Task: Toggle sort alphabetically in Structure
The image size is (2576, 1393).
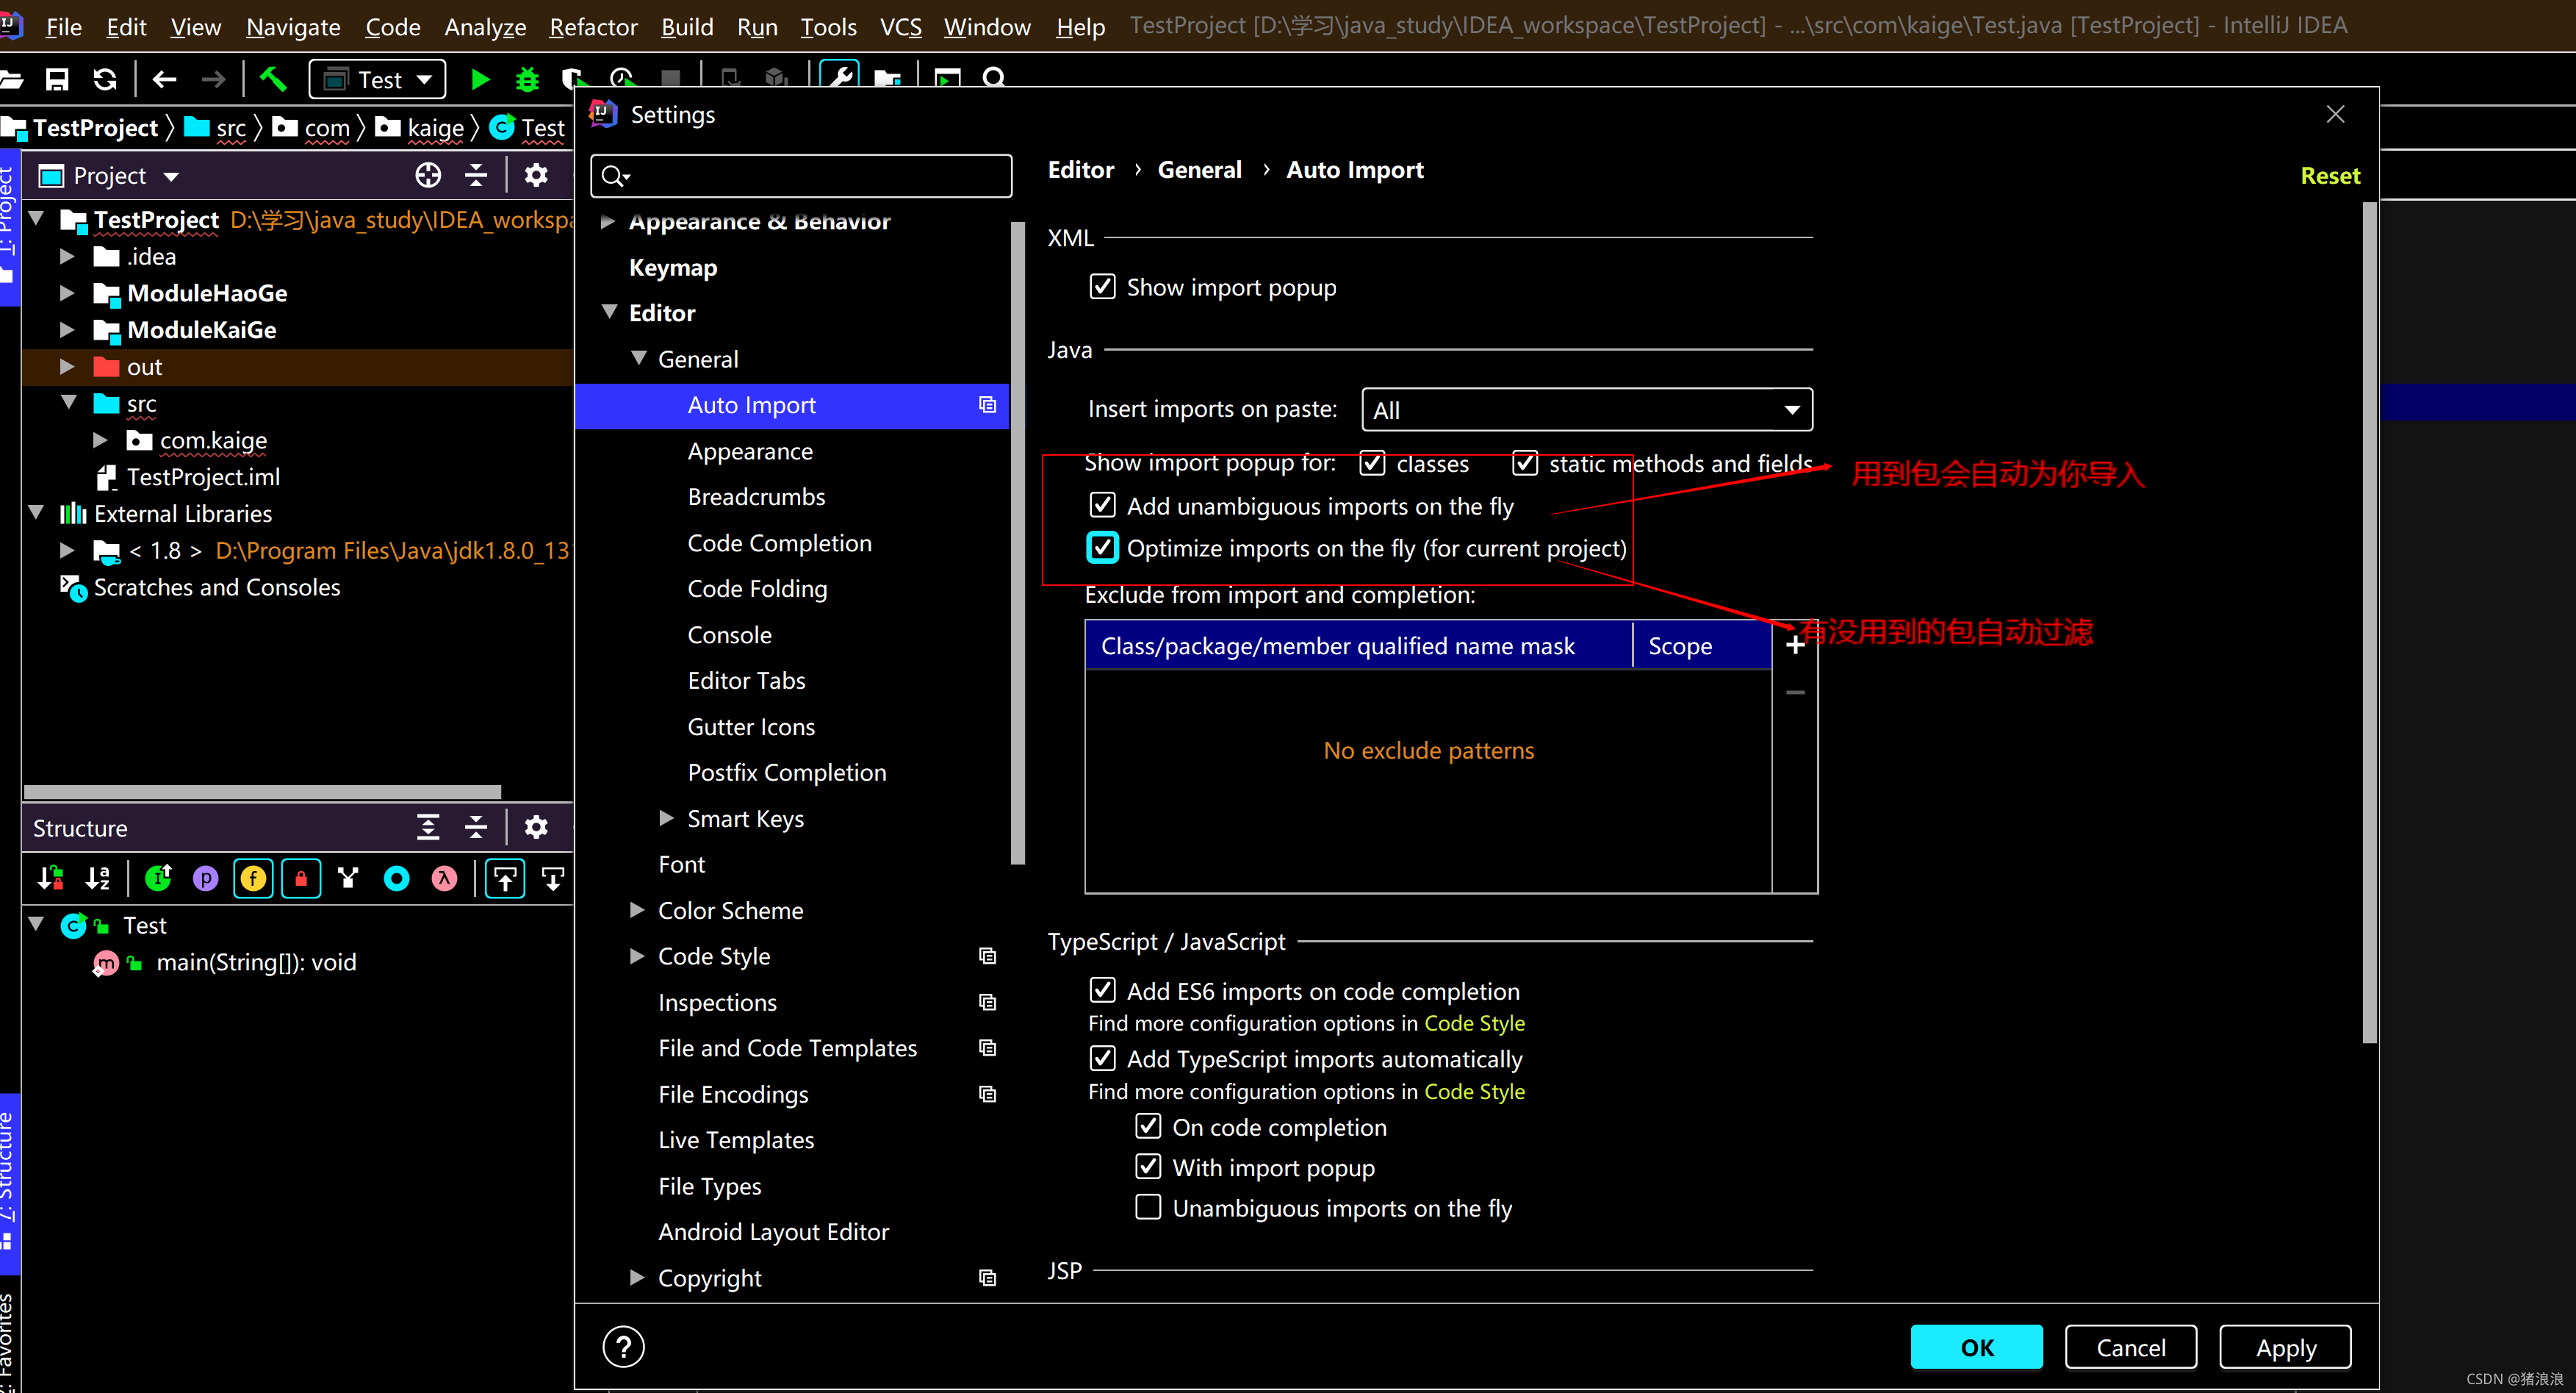Action: pyautogui.click(x=98, y=878)
